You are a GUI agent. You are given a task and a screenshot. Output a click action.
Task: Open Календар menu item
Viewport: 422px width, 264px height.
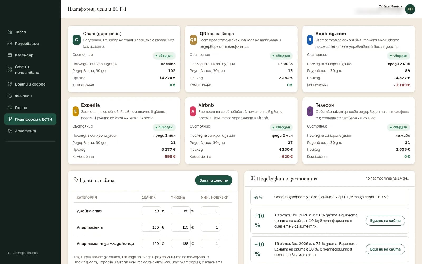pos(30,55)
